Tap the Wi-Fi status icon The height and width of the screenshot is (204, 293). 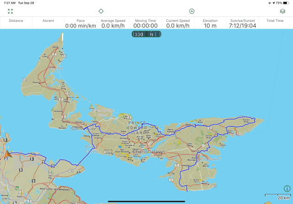[270, 3]
